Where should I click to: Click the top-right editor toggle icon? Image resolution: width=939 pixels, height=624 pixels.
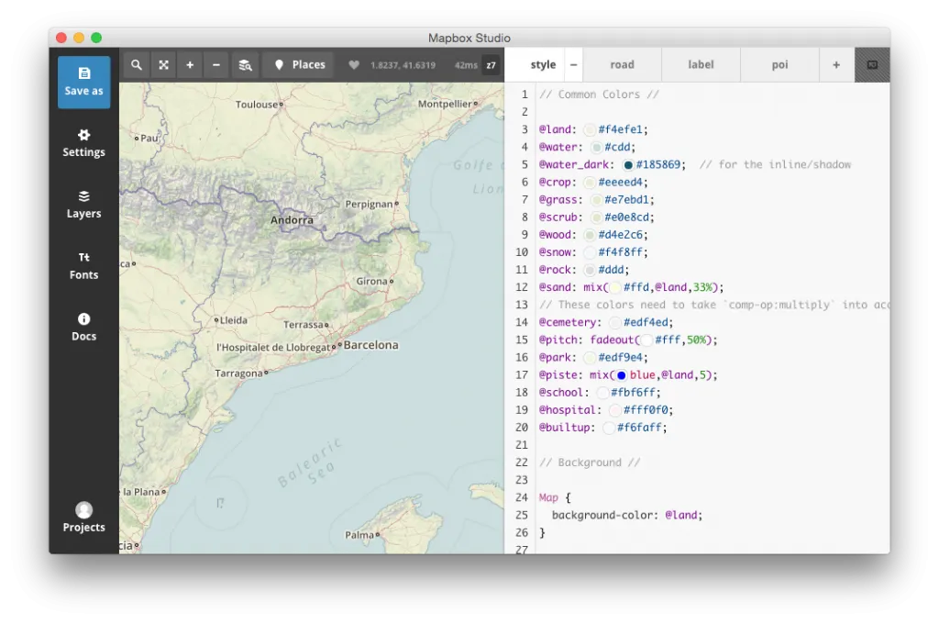pyautogui.click(x=873, y=65)
